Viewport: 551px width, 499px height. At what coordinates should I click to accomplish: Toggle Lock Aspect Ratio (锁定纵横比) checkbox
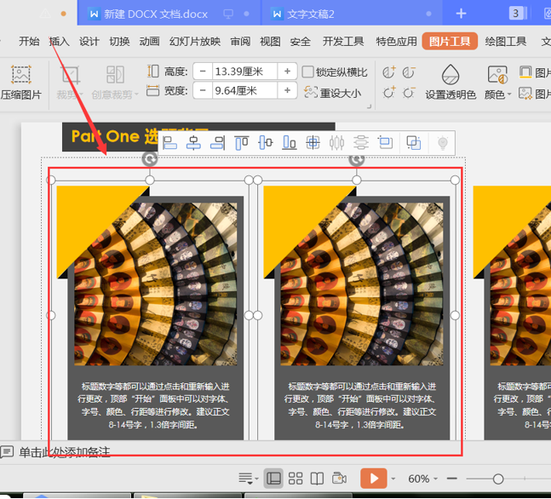click(307, 72)
